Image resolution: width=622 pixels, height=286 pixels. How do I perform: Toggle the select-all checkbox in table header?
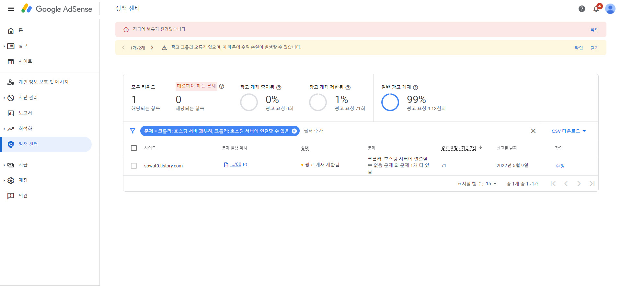pyautogui.click(x=134, y=148)
